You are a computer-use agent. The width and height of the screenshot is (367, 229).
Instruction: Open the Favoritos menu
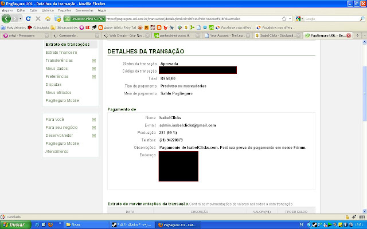coord(65,10)
